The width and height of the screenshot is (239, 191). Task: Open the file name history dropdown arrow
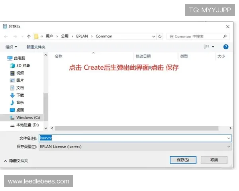(x=229, y=138)
